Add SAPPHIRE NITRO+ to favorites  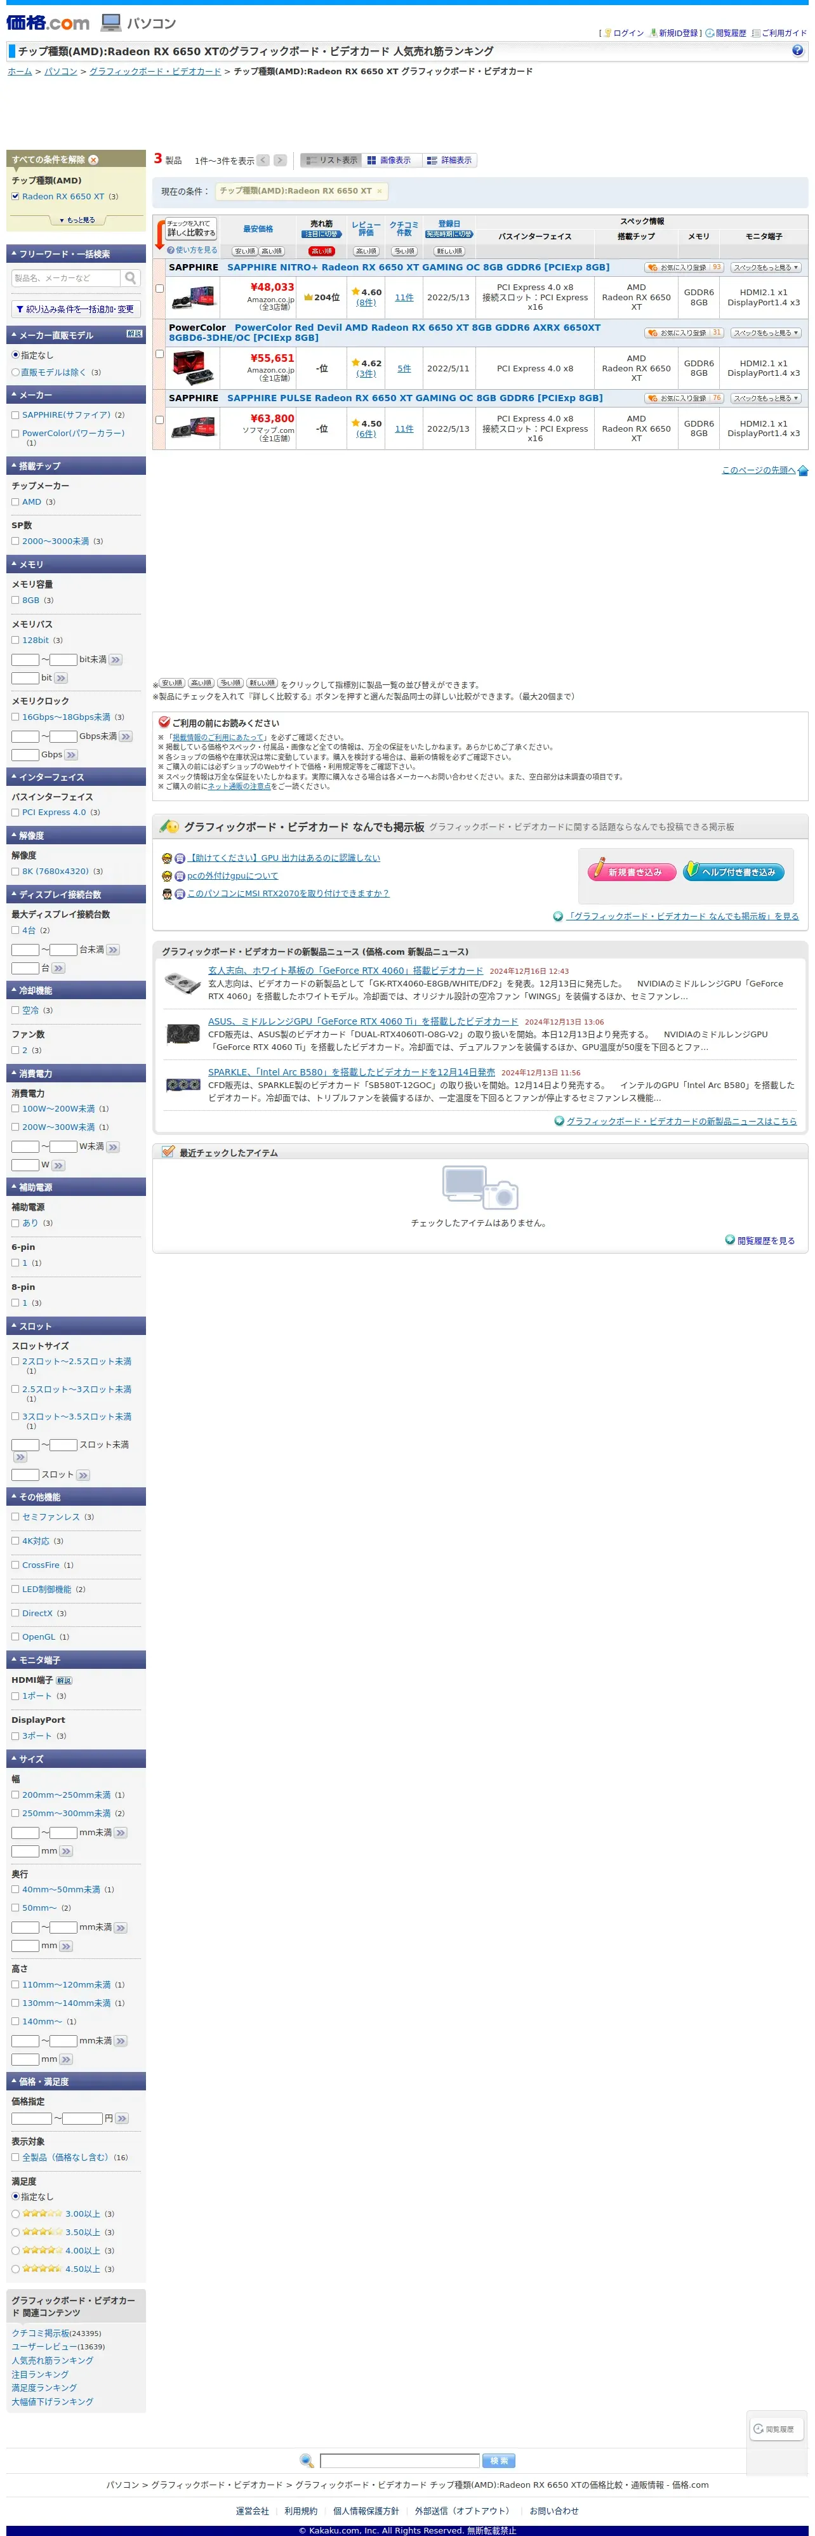[684, 267]
